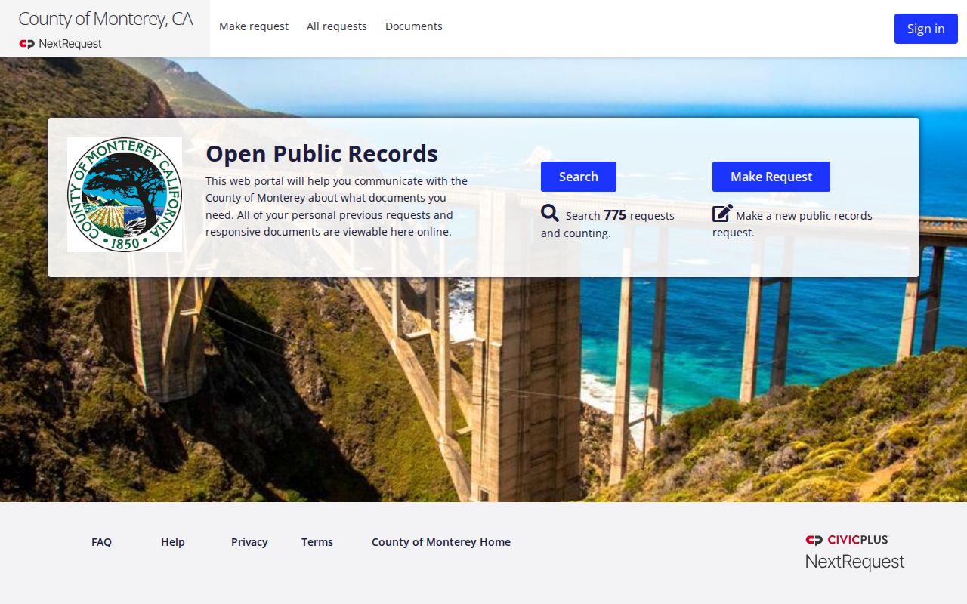967x604 pixels.
Task: Click the web portal description paragraph
Action: coord(337,206)
